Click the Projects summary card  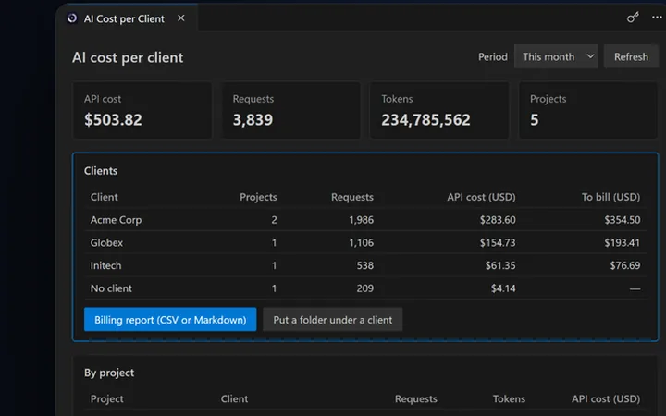click(588, 110)
